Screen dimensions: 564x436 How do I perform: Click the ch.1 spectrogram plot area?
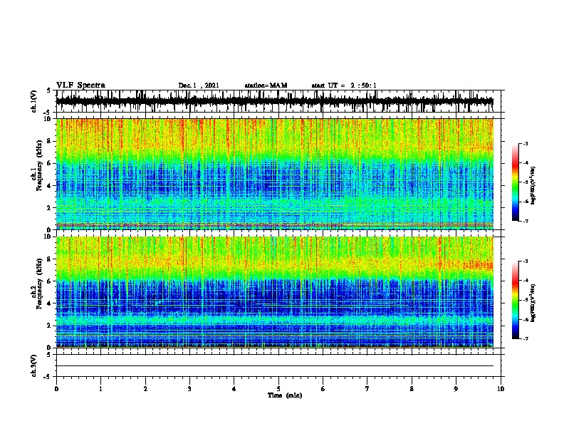(275, 174)
